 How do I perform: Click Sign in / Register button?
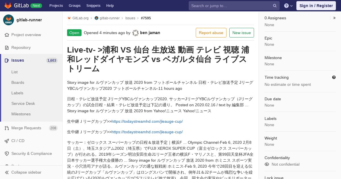[x=316, y=6]
